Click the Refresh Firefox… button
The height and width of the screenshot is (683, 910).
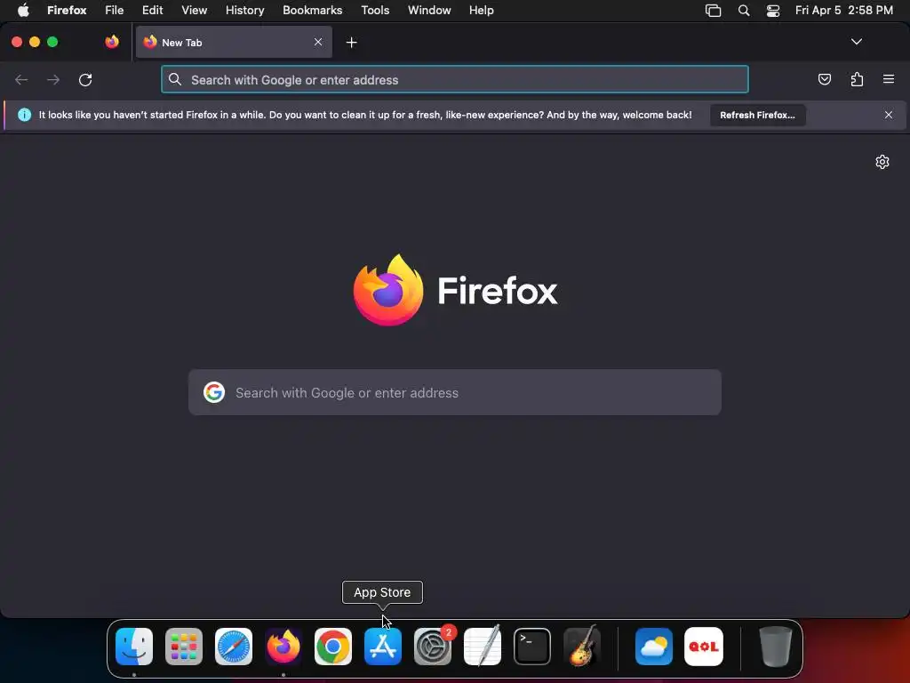pos(757,115)
